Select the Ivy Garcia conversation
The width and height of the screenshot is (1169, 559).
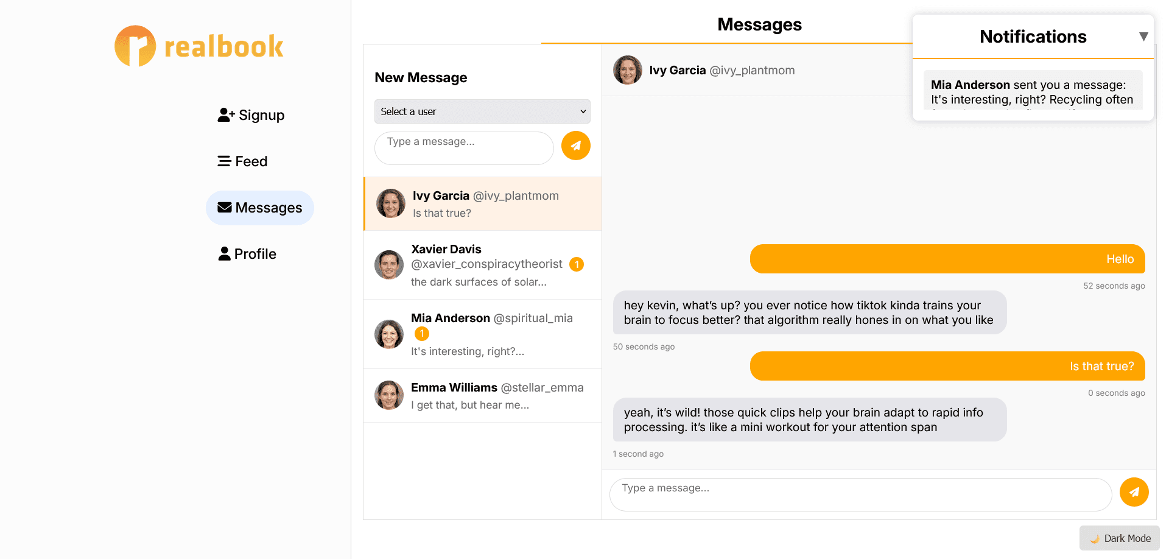pos(482,204)
